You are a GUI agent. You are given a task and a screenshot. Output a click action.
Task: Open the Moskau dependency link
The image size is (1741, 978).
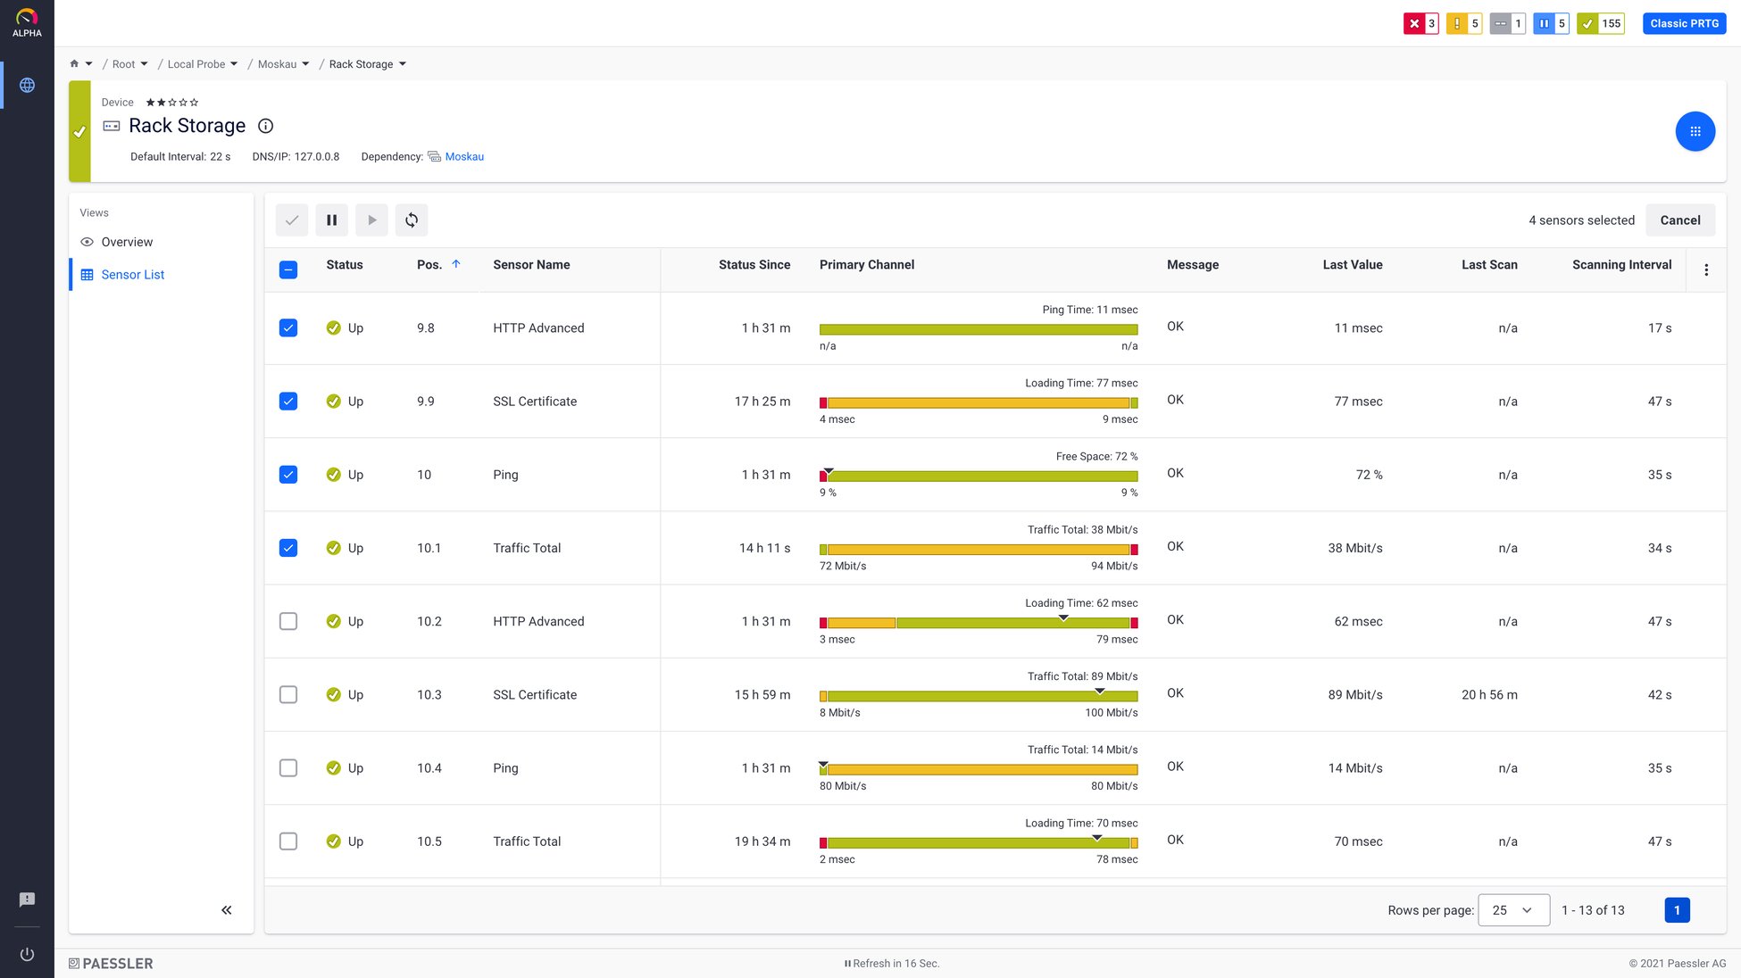pos(464,156)
